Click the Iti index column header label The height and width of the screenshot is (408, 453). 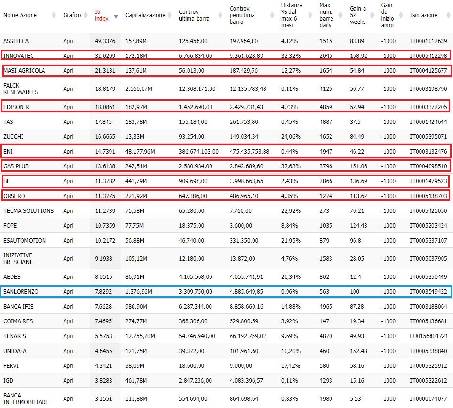(x=101, y=15)
